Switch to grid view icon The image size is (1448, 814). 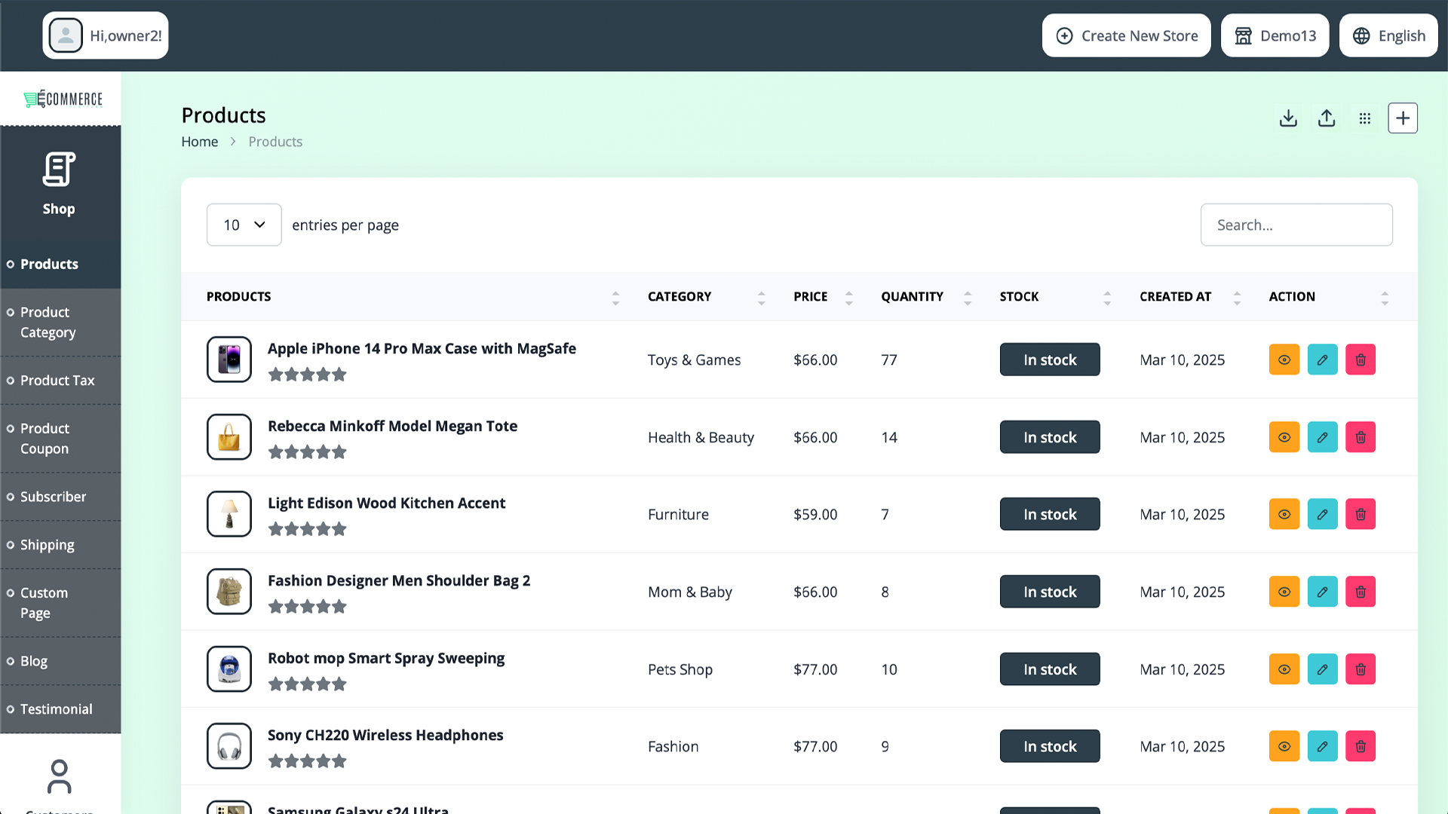[x=1365, y=118]
